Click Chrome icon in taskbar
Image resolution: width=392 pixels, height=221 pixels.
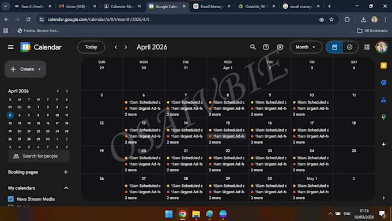coord(183,213)
